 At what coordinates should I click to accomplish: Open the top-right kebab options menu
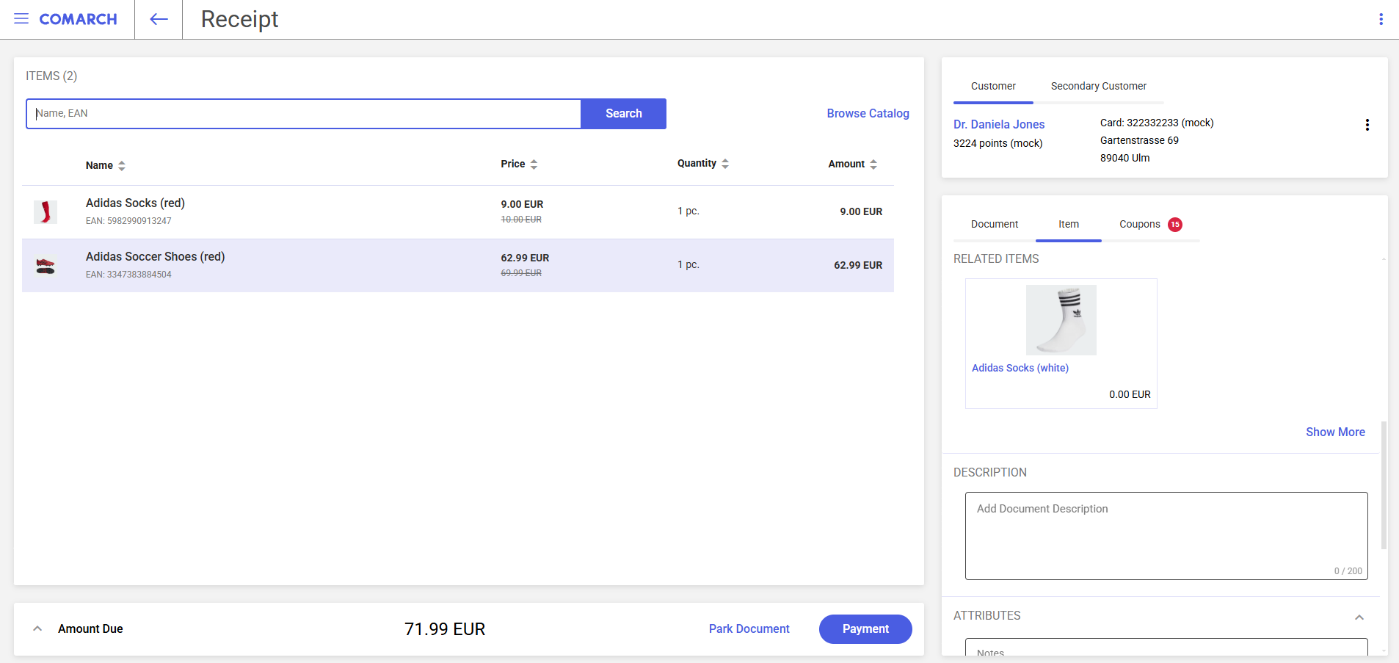pyautogui.click(x=1381, y=19)
